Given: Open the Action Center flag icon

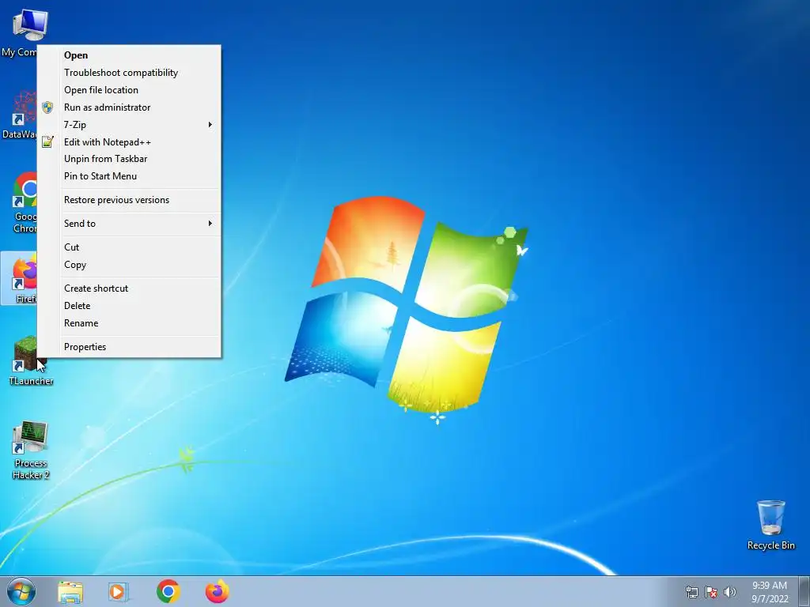Looking at the screenshot, I should pos(711,592).
